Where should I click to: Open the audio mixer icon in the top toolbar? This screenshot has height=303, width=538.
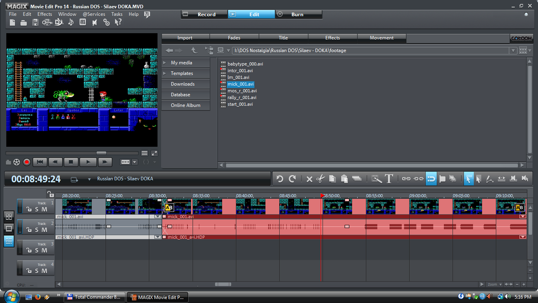(82, 22)
